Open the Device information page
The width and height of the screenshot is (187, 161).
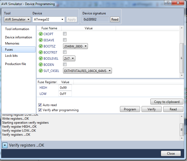click(x=18, y=37)
